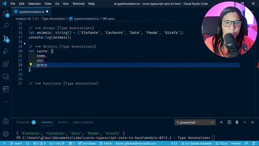259x146 pixels.
Task: Click the Problems count badge
Action: click(x=34, y=122)
